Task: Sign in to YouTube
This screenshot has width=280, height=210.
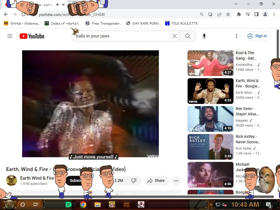Action: (257, 36)
